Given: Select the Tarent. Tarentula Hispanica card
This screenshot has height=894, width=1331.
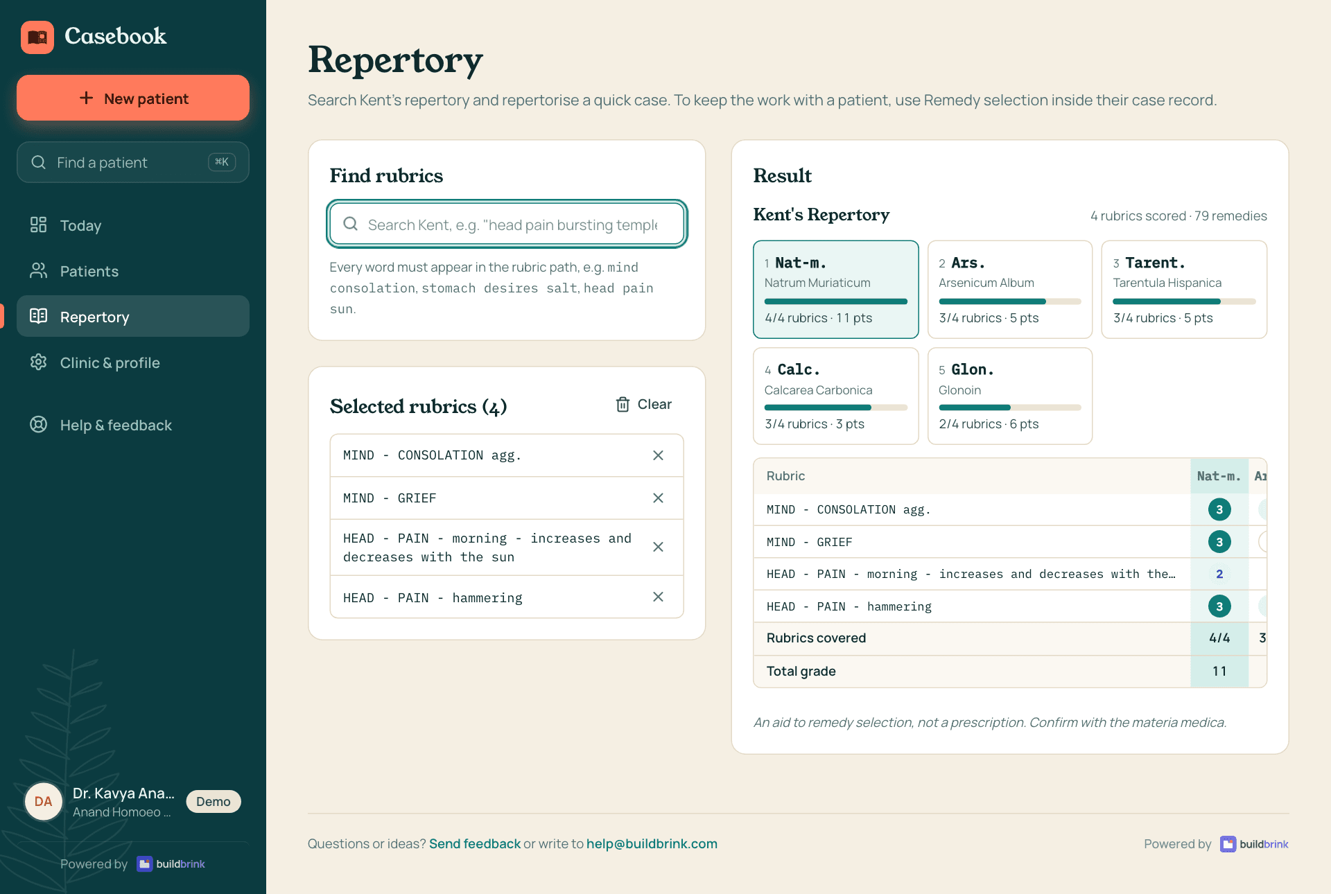Looking at the screenshot, I should pos(1184,290).
